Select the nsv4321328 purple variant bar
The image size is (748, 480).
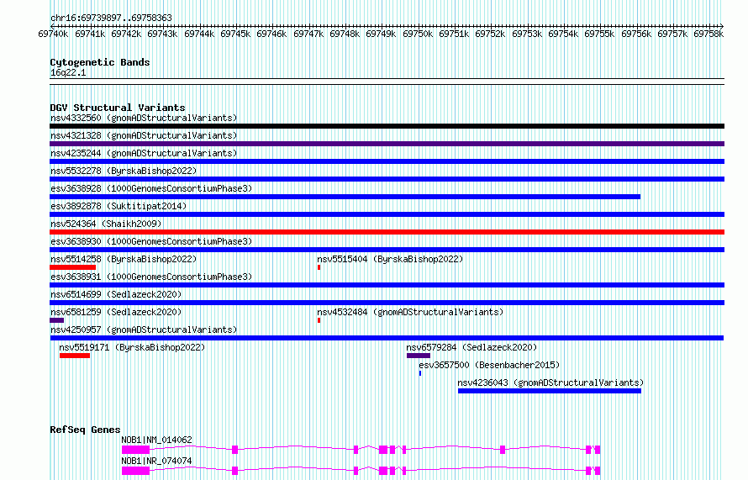pos(387,144)
